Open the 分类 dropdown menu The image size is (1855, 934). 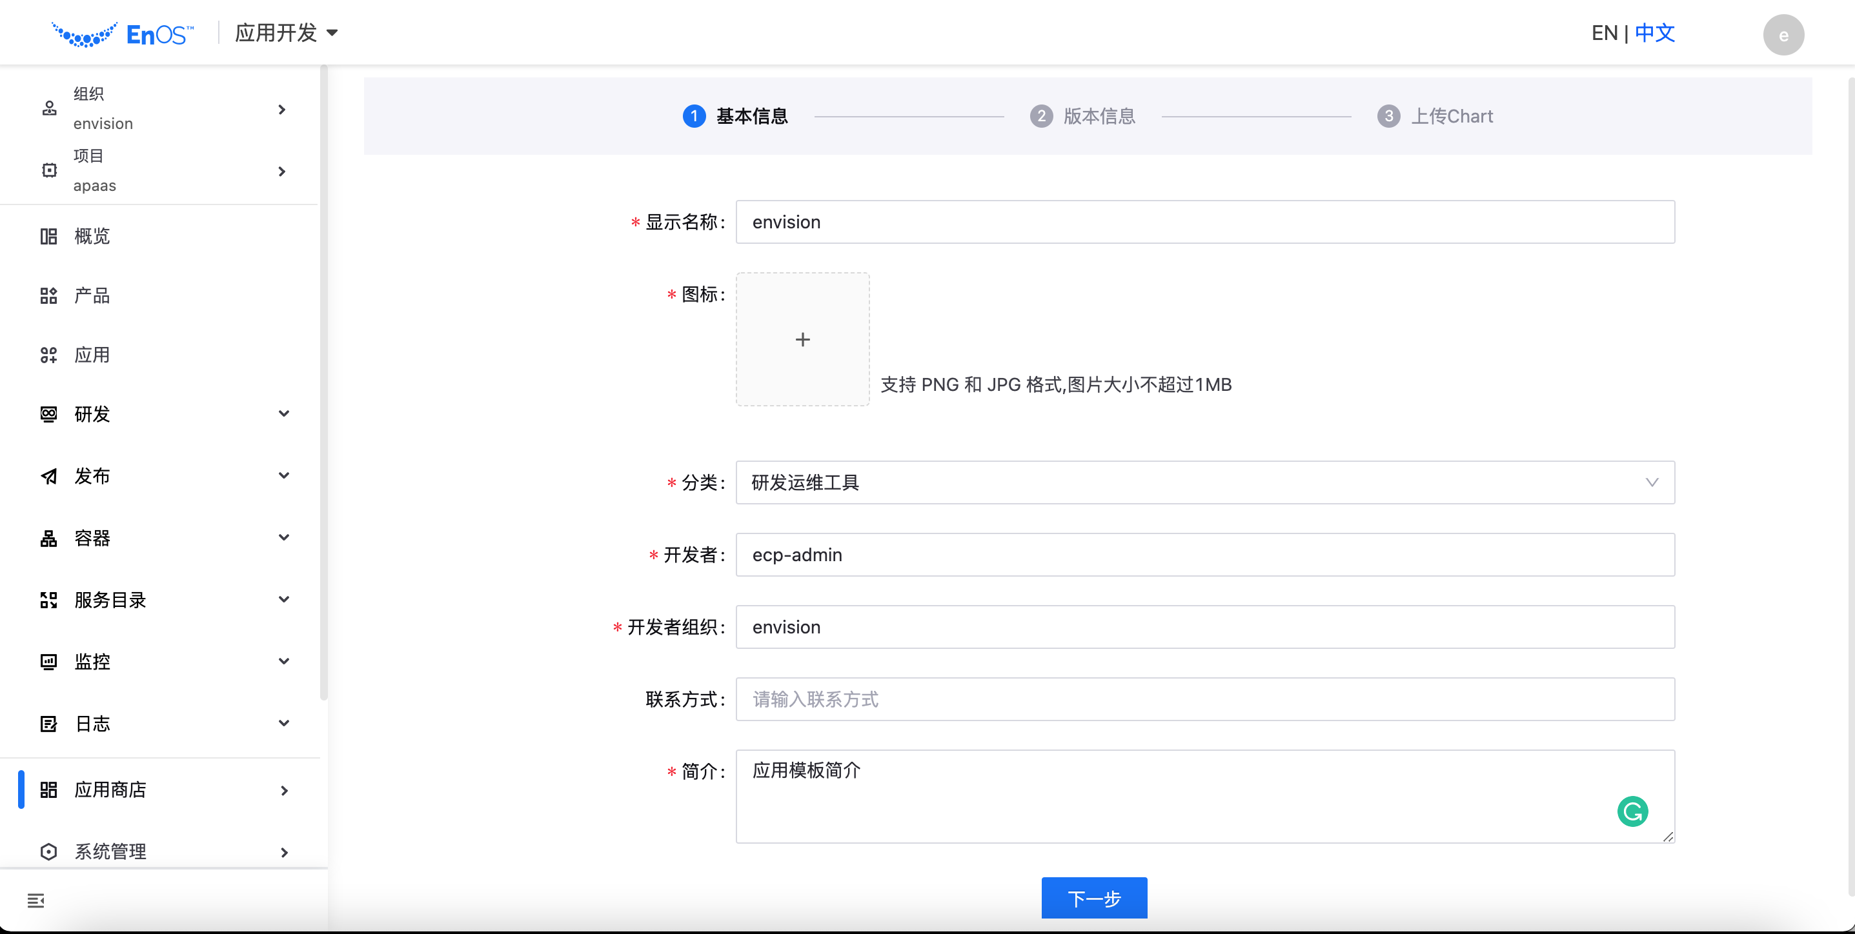tap(1204, 482)
